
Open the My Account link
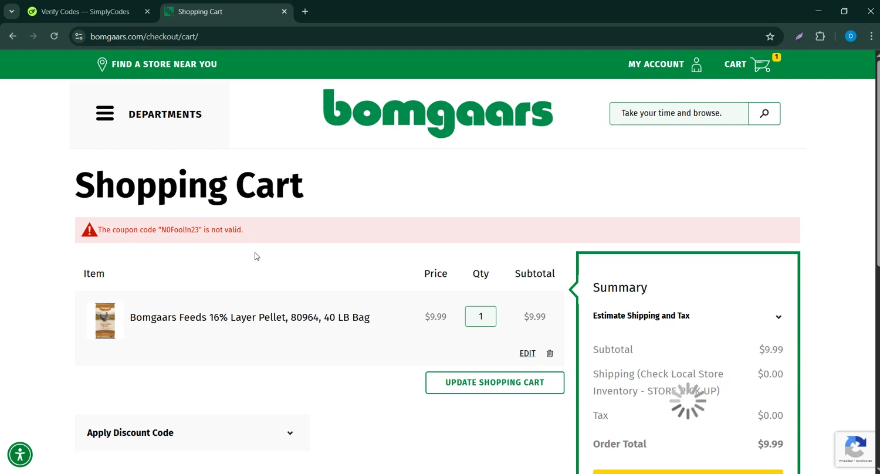click(x=656, y=64)
